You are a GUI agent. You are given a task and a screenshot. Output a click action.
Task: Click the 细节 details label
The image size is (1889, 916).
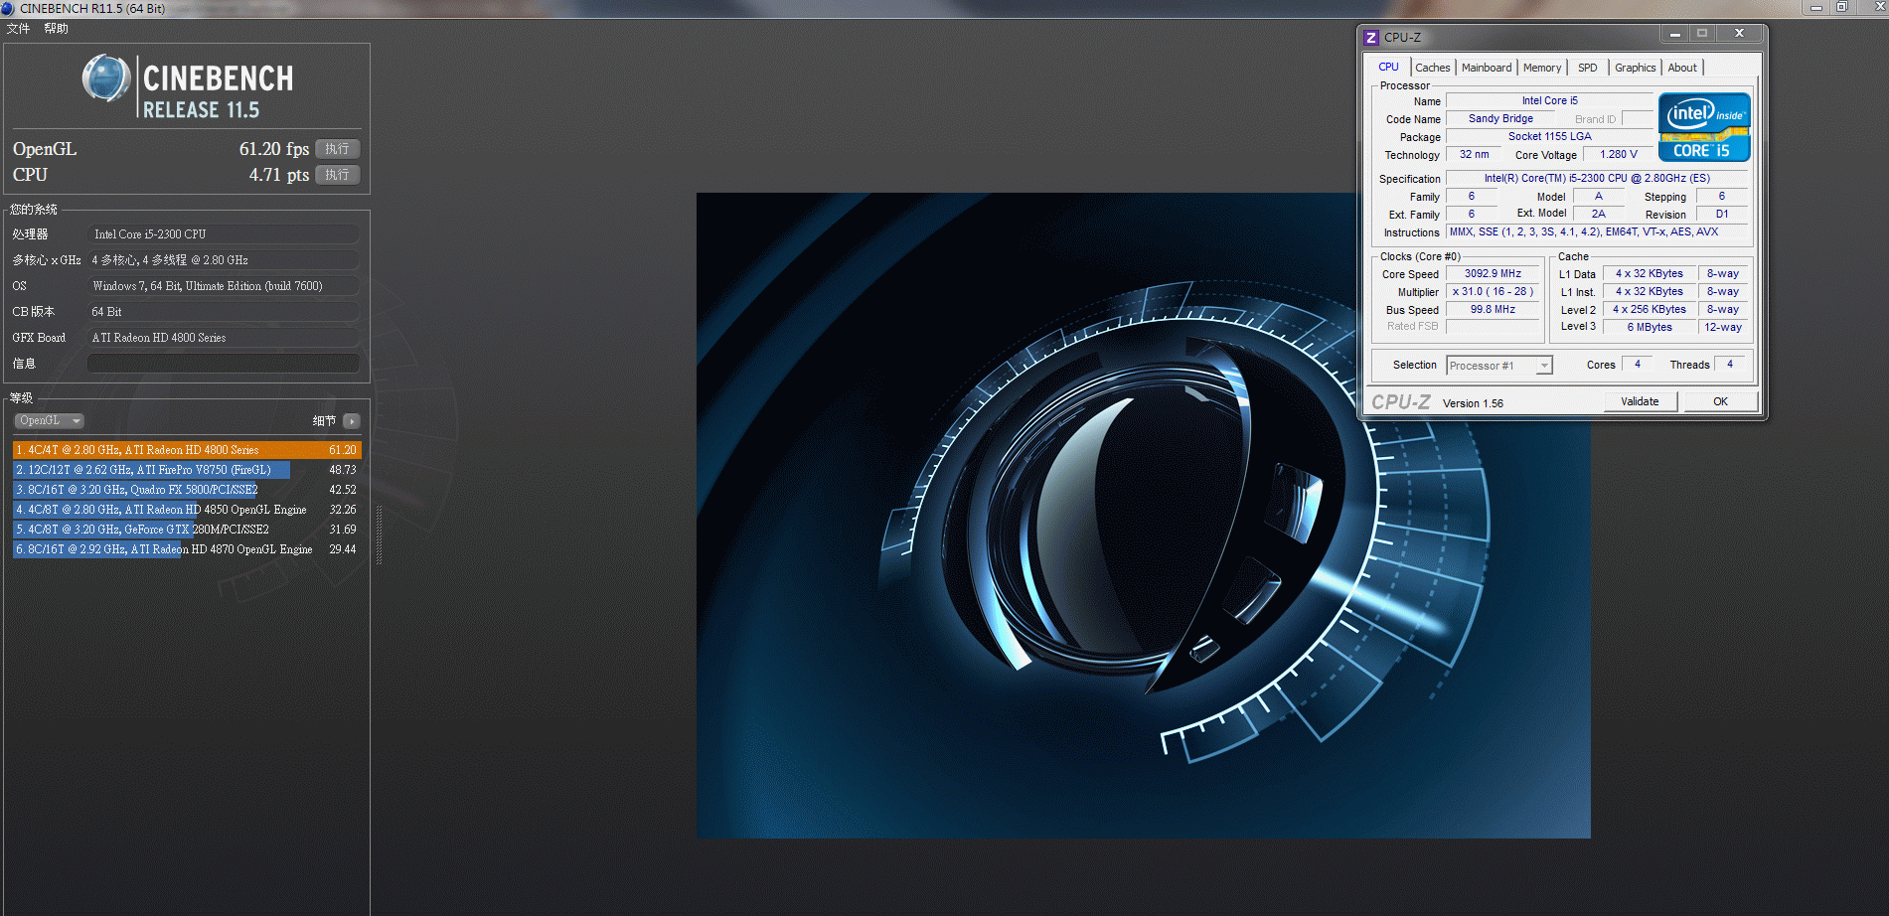click(x=324, y=421)
